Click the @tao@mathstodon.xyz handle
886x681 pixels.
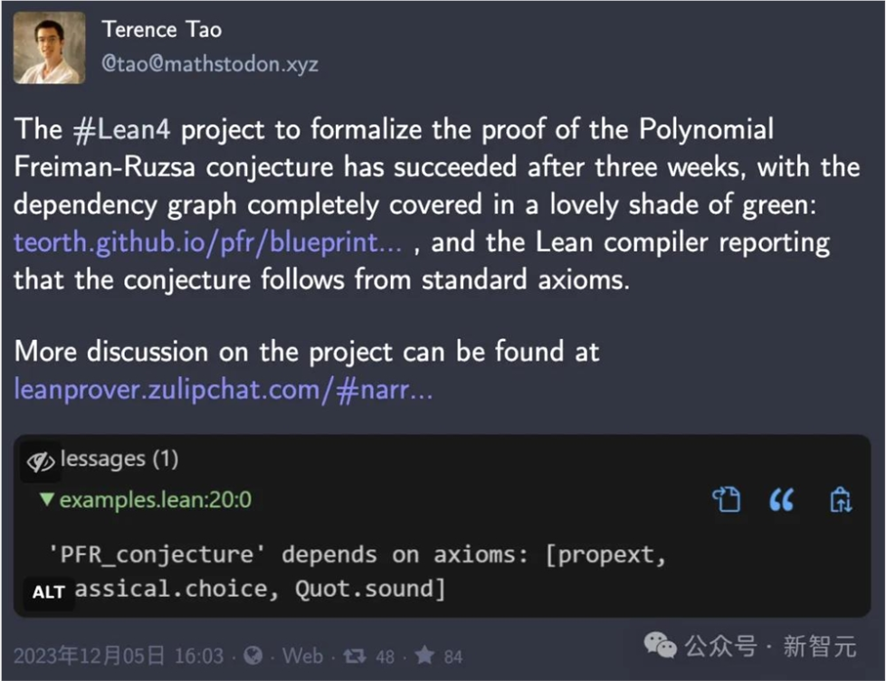coord(210,64)
